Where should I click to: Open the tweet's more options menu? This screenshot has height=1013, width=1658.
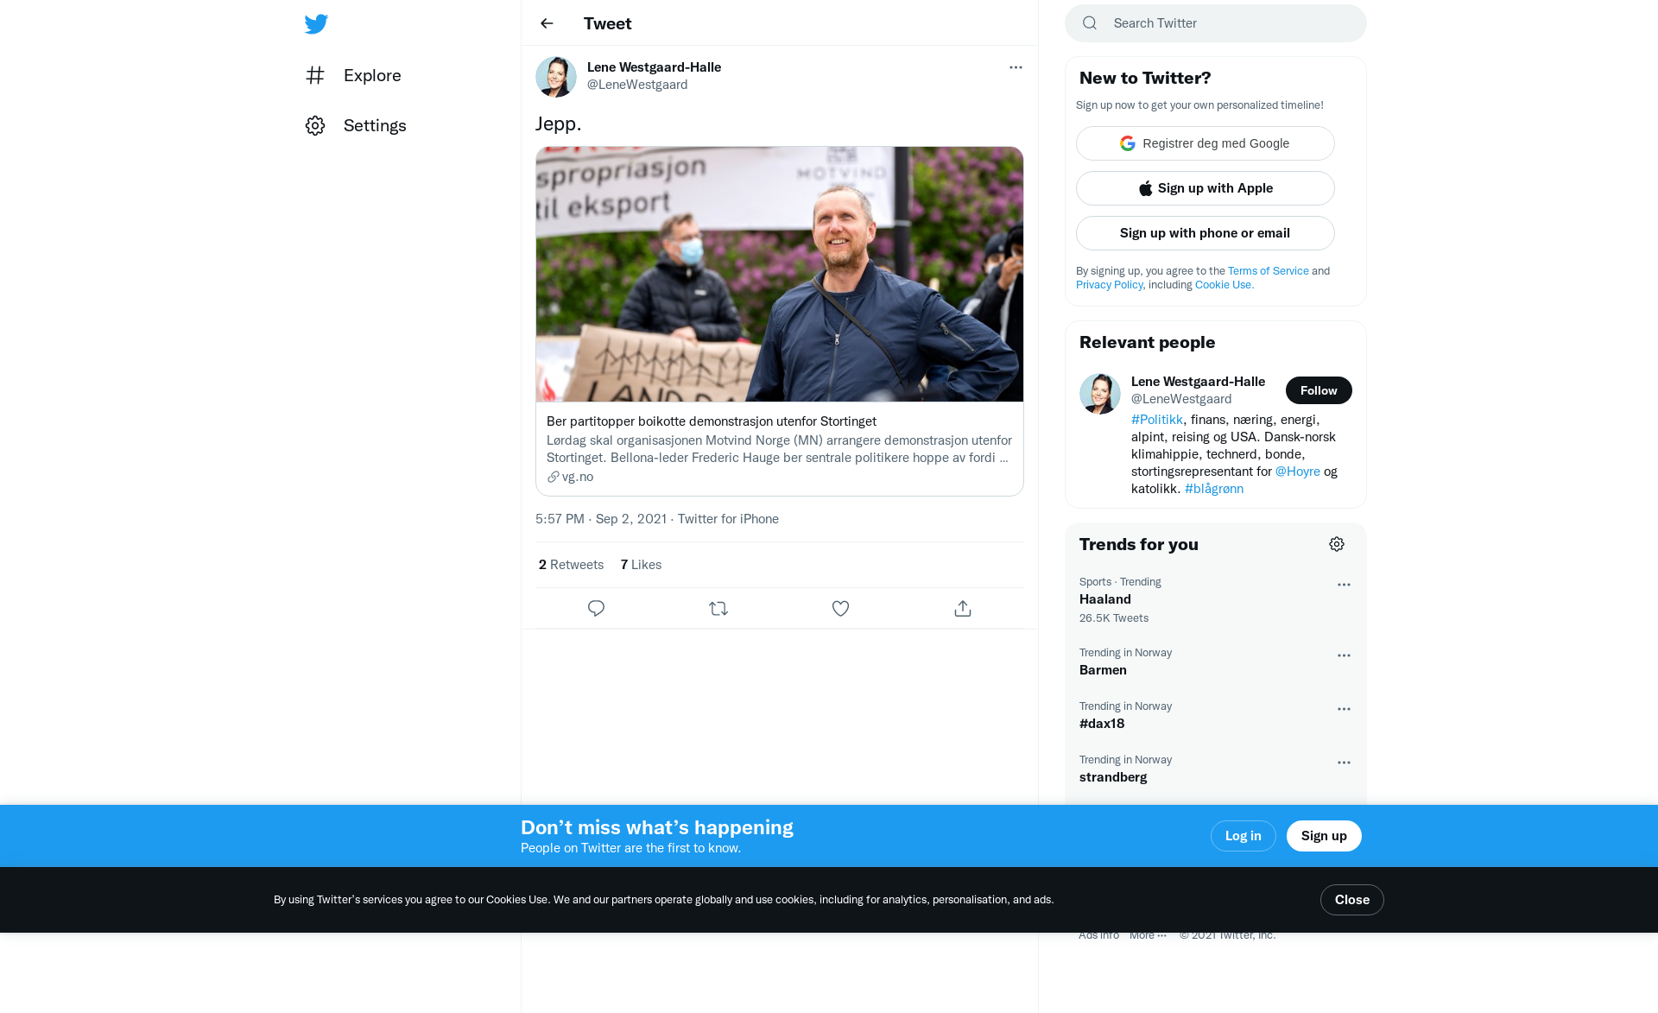1016,67
